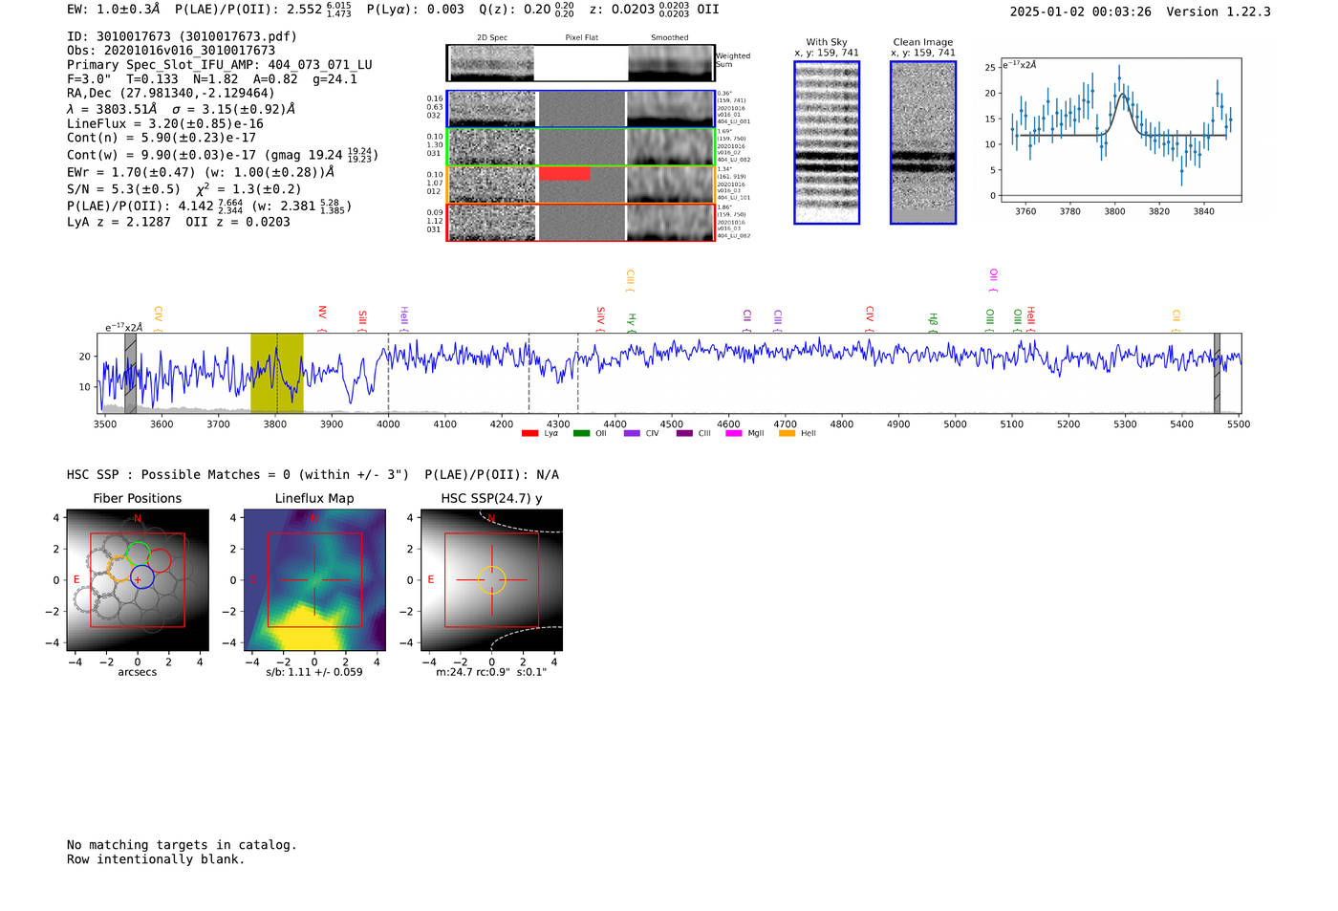Open the With Sky image panel
Screen dimensions: 1338x911
click(x=827, y=142)
